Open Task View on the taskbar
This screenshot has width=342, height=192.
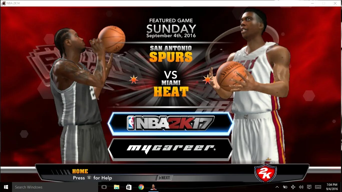(104, 187)
